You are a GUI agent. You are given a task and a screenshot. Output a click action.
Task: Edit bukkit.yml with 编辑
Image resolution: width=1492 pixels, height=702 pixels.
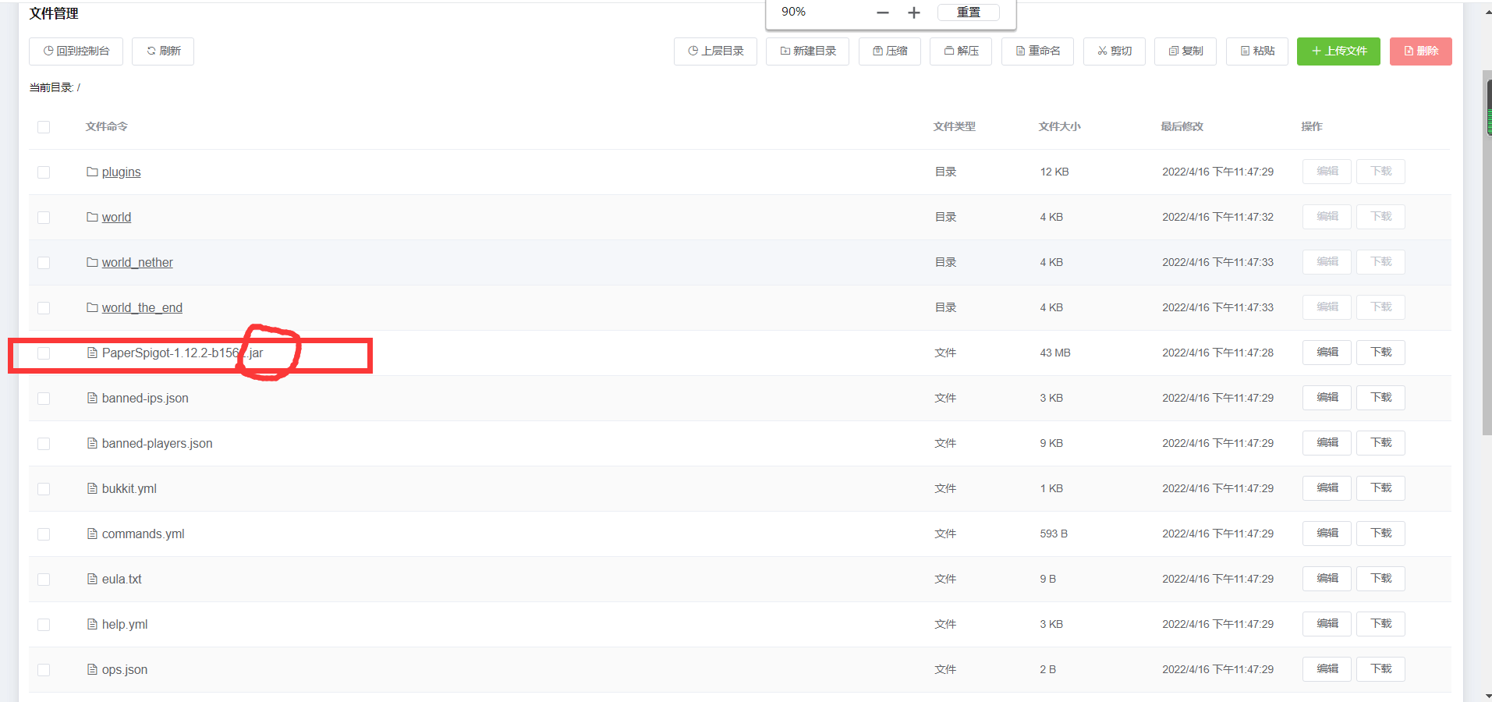point(1327,488)
